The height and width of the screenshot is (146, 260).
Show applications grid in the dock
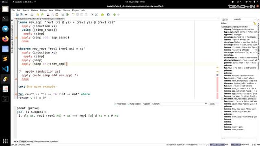pos(5,141)
